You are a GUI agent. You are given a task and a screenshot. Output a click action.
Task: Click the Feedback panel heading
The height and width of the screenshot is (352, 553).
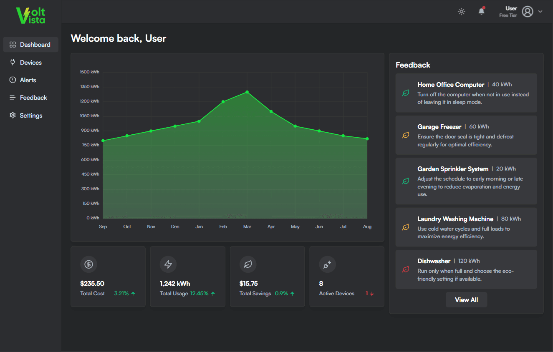click(x=413, y=65)
